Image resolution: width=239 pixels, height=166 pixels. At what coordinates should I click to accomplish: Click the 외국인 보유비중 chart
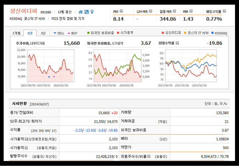[x=118, y=66]
